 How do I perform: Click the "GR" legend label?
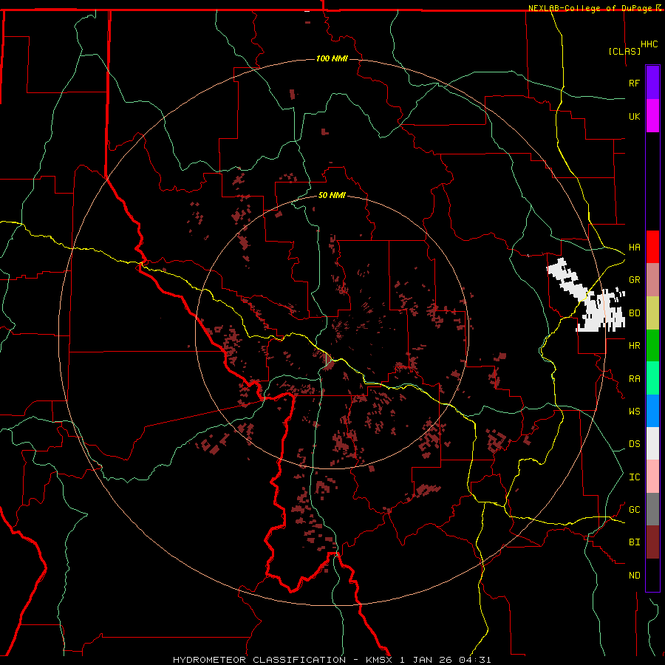point(634,280)
